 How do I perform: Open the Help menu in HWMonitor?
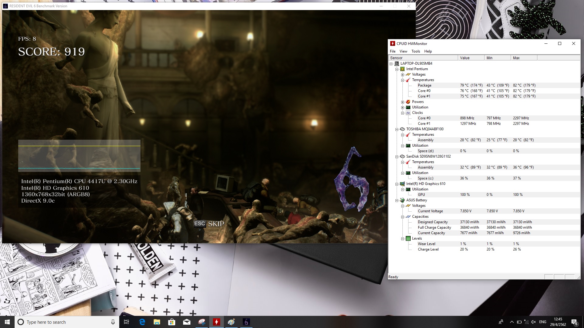tap(428, 51)
